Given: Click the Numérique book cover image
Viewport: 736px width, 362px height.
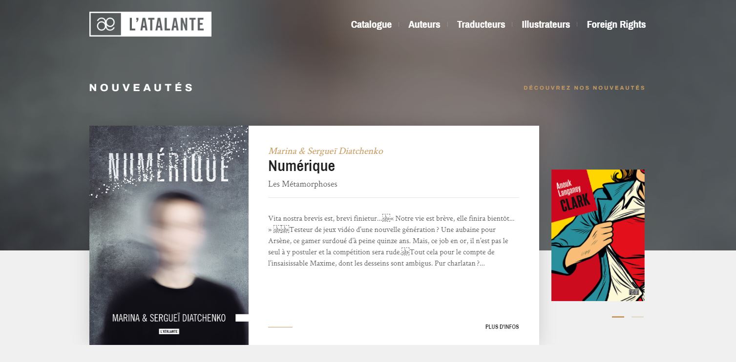Looking at the screenshot, I should point(169,235).
